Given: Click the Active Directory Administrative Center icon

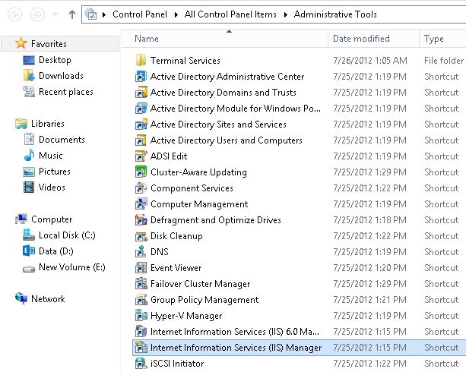Looking at the screenshot, I should (141, 77).
